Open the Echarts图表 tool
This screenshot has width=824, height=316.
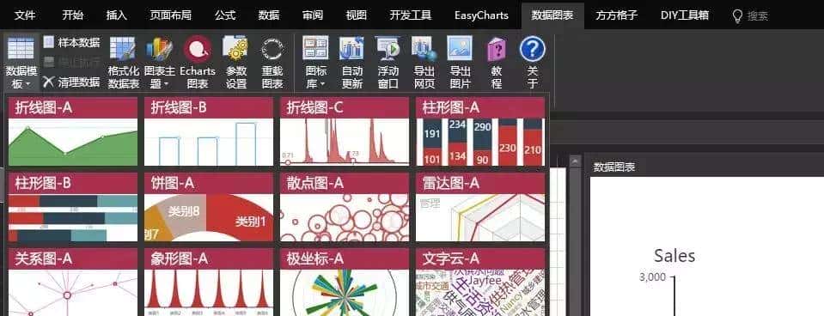point(198,62)
